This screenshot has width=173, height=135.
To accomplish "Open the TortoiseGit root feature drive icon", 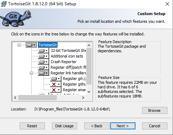I will [x=31, y=45].
